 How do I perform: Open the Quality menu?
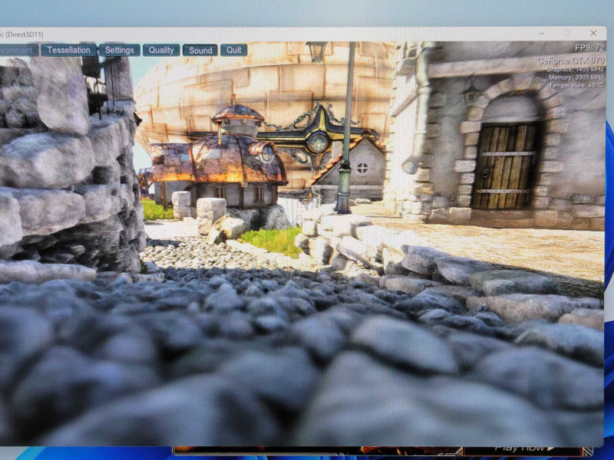(x=161, y=50)
